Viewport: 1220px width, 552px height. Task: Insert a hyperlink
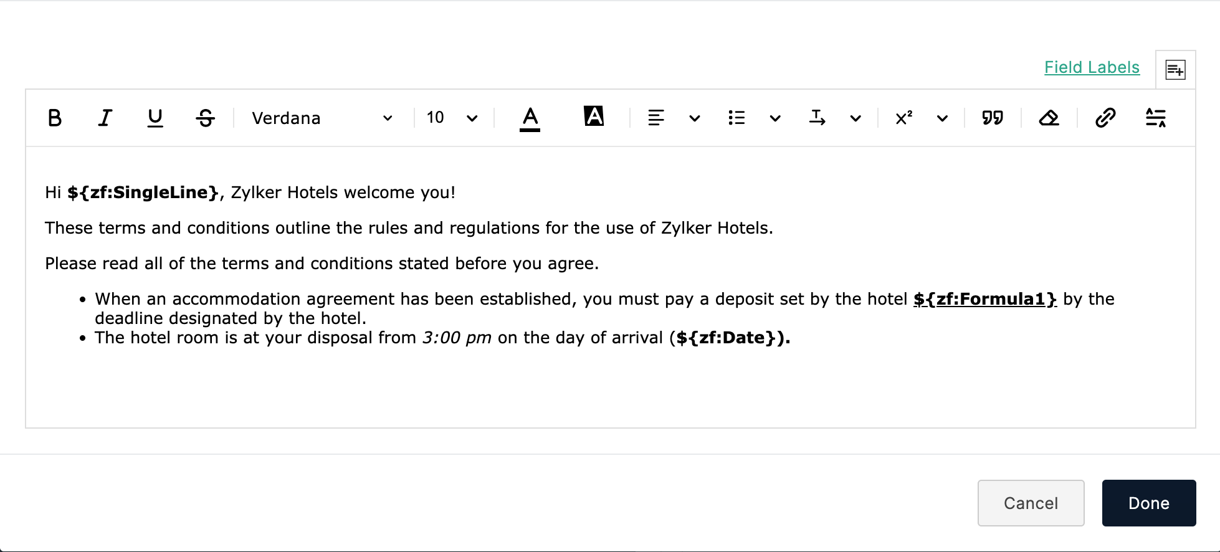coord(1105,118)
